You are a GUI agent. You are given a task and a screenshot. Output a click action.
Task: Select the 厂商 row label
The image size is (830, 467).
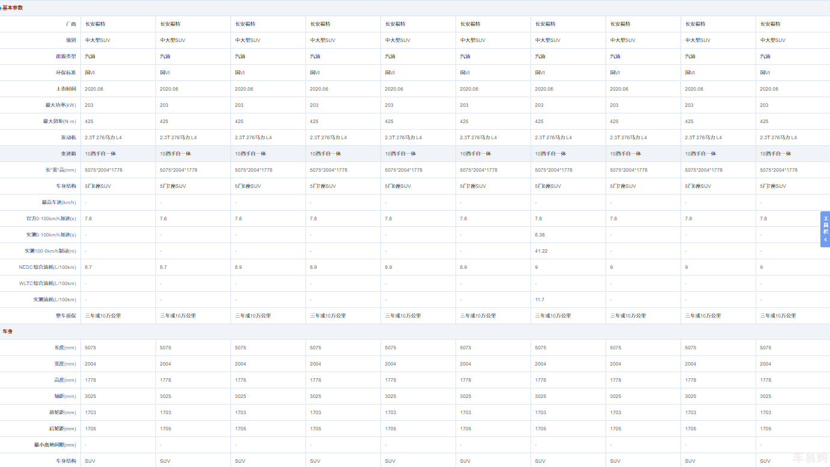71,24
